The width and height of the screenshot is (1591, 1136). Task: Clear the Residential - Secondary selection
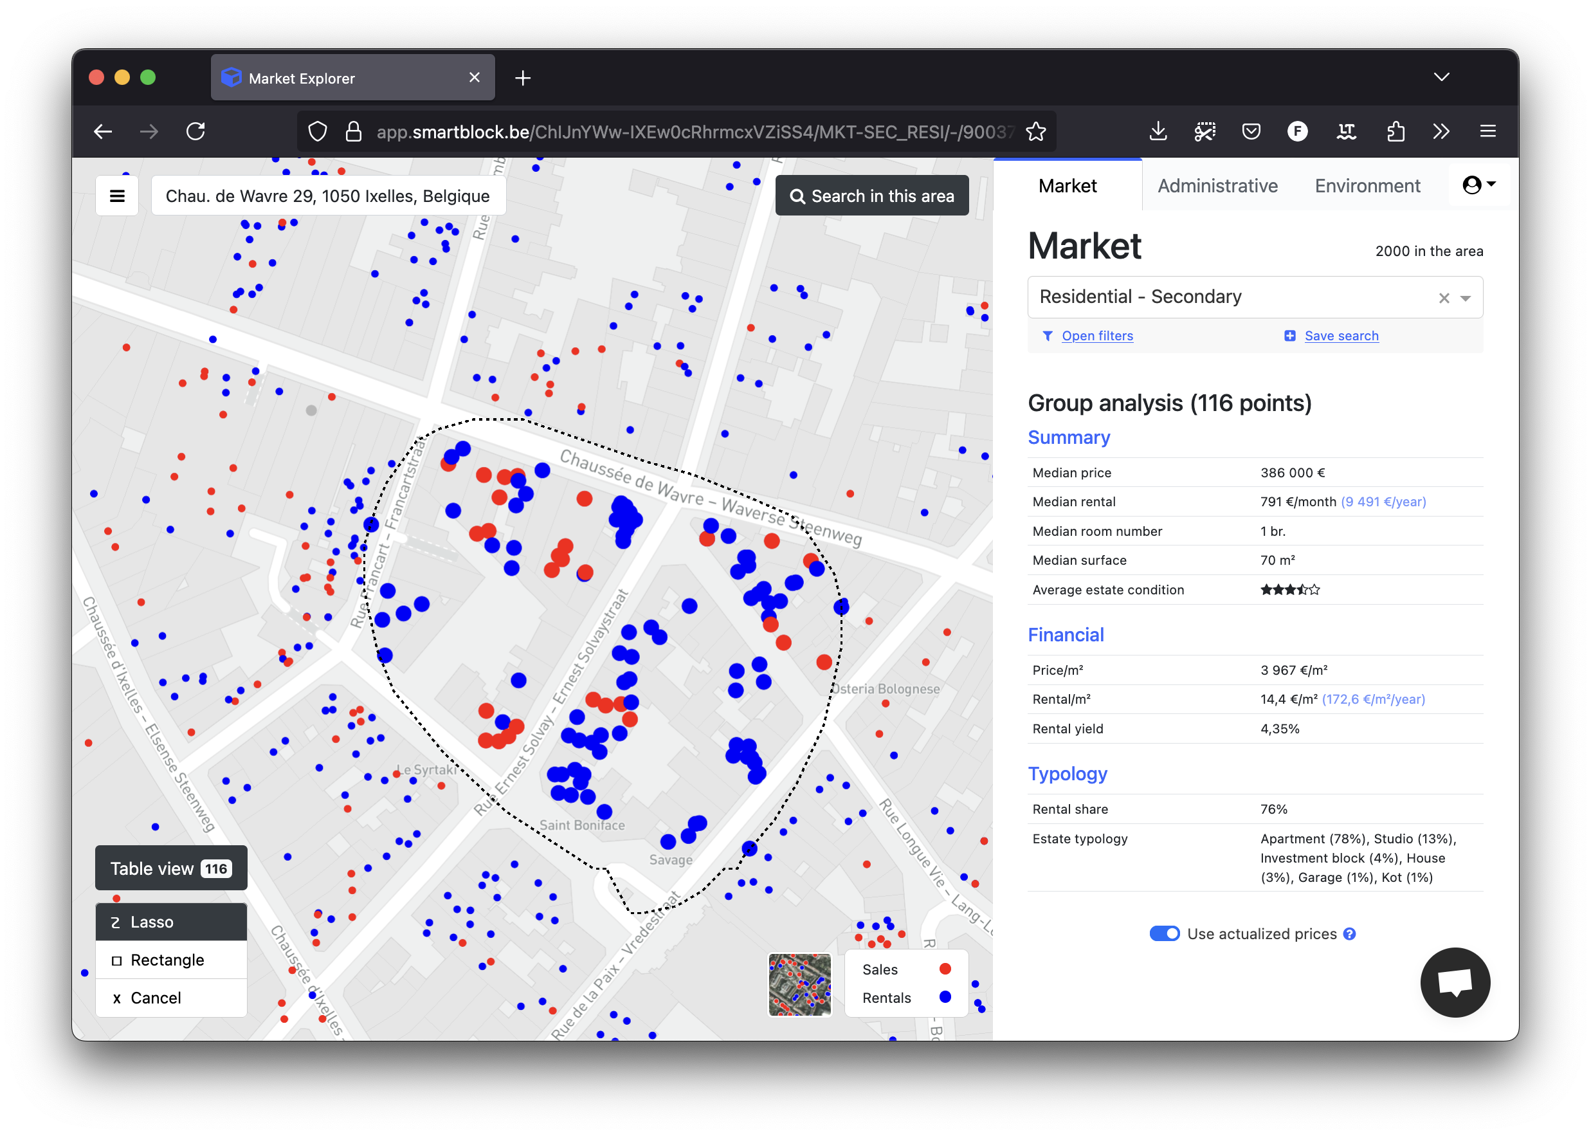coord(1444,298)
